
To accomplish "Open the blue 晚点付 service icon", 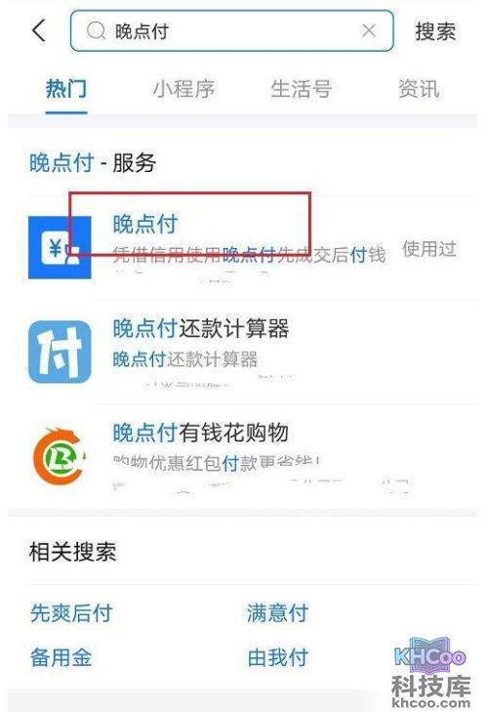I will coord(60,247).
